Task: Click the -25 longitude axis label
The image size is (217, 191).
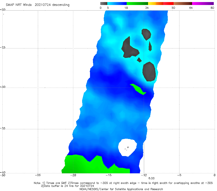Action: pos(38,175)
